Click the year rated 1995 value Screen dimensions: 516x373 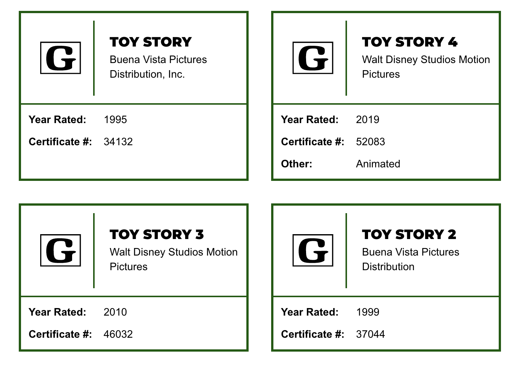(115, 120)
